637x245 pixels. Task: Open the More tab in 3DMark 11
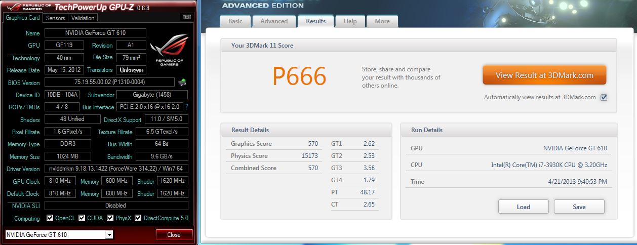click(x=382, y=21)
